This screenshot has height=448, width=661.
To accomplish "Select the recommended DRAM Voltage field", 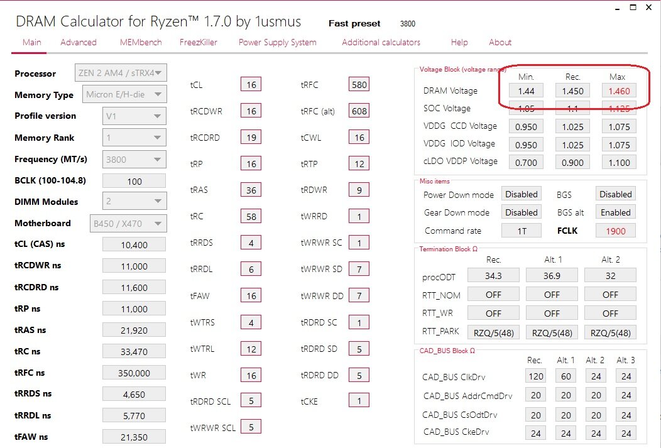I will (572, 91).
